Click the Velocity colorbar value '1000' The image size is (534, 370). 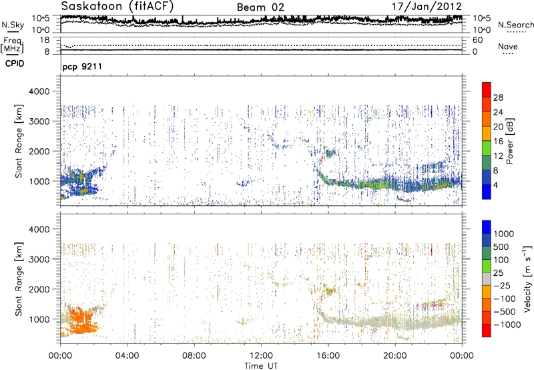coord(503,234)
